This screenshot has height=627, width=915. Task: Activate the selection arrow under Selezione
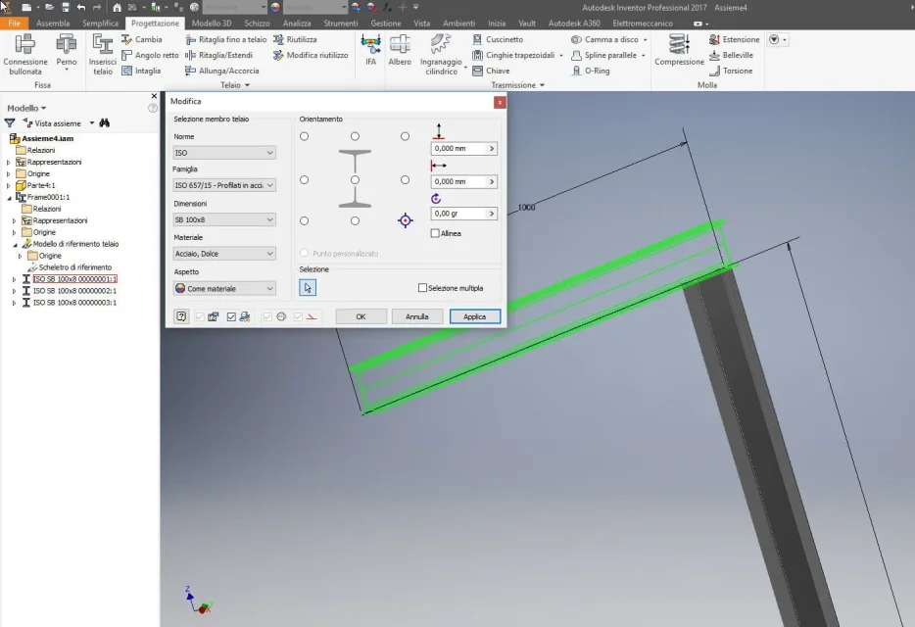pyautogui.click(x=308, y=288)
